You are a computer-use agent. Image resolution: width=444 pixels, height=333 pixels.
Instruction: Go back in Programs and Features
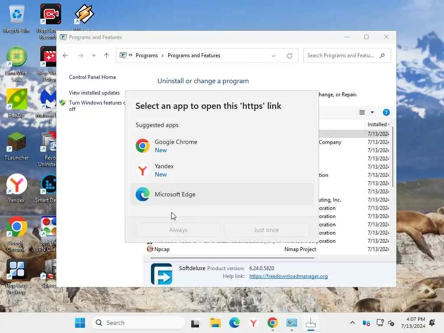[65, 55]
